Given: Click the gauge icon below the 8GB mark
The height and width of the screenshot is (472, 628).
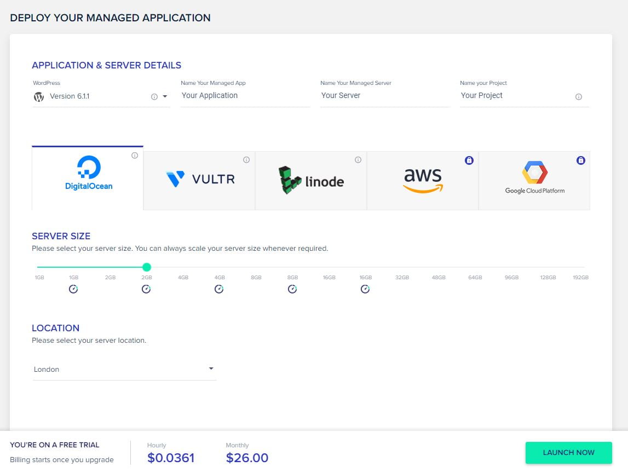Looking at the screenshot, I should 292,289.
